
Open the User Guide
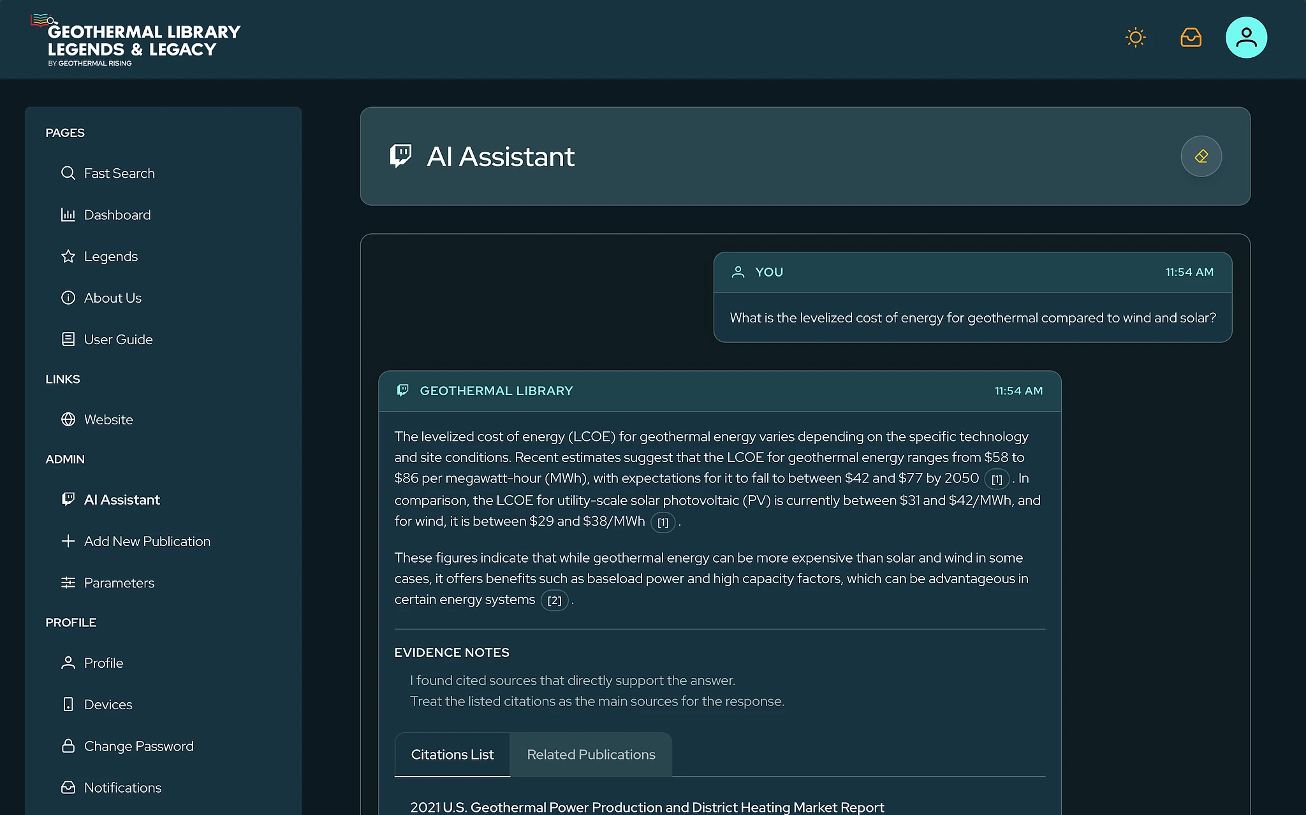pos(119,339)
